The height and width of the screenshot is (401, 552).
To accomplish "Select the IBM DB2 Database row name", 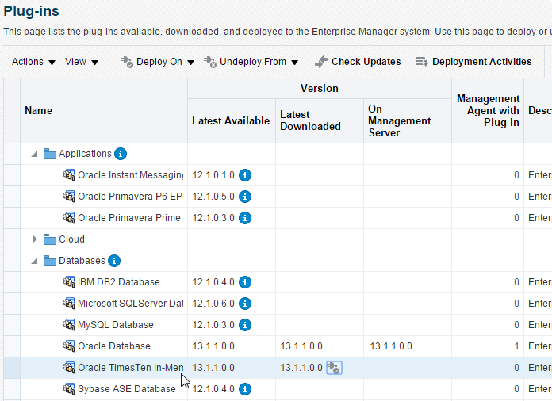I will click(119, 282).
